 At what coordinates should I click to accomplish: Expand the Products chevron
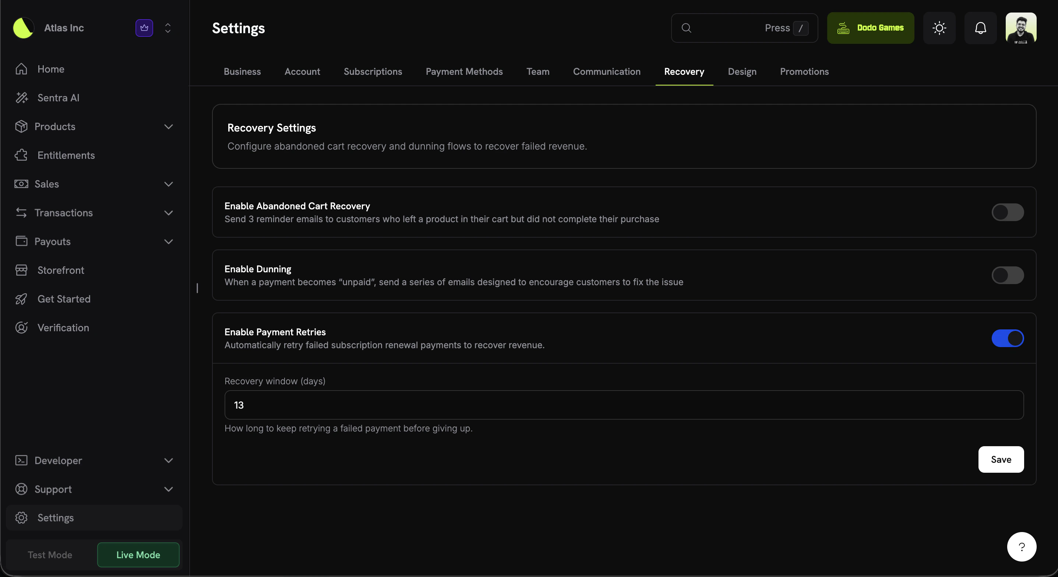pyautogui.click(x=168, y=127)
